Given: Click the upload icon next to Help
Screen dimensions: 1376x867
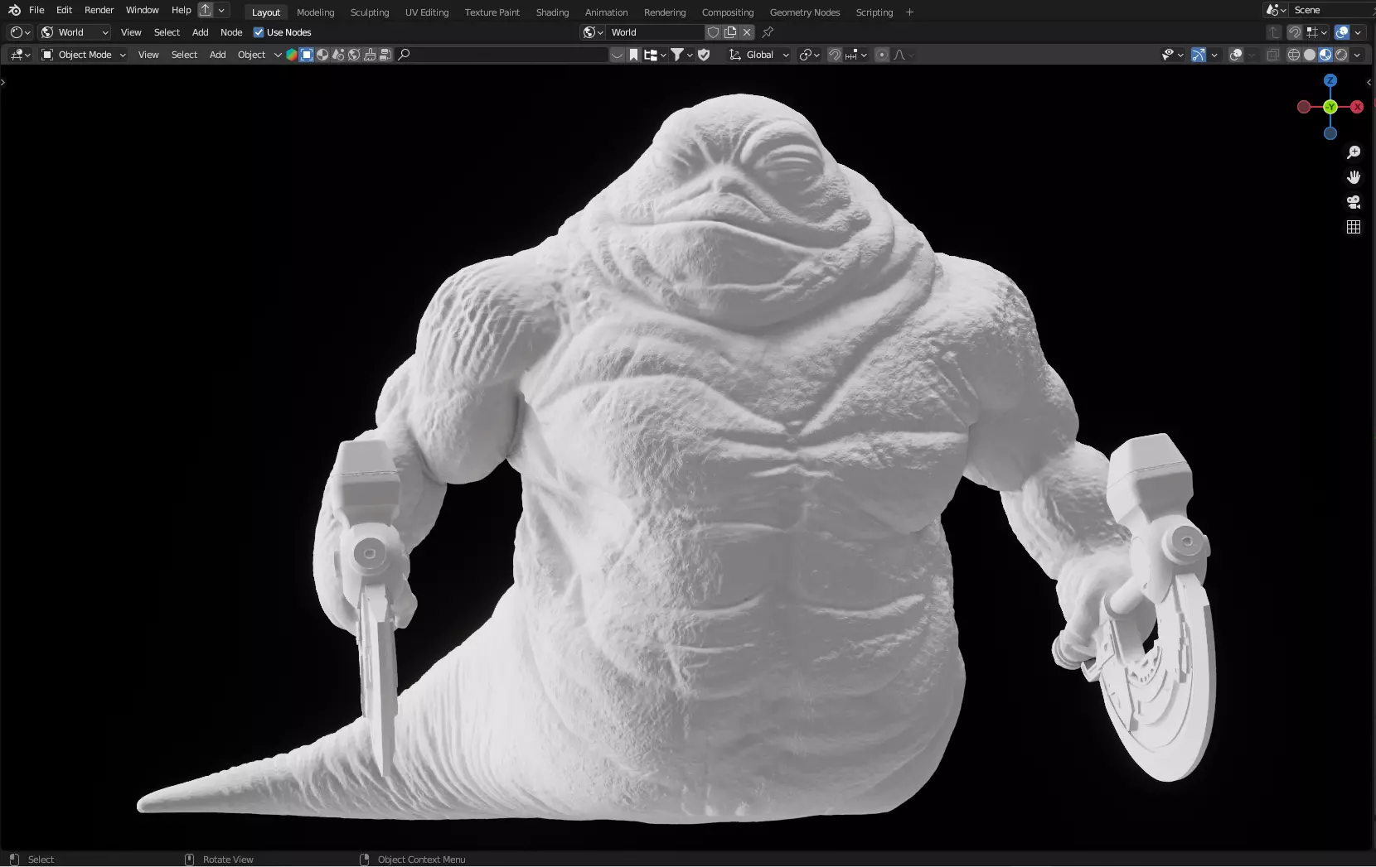Looking at the screenshot, I should coord(205,10).
